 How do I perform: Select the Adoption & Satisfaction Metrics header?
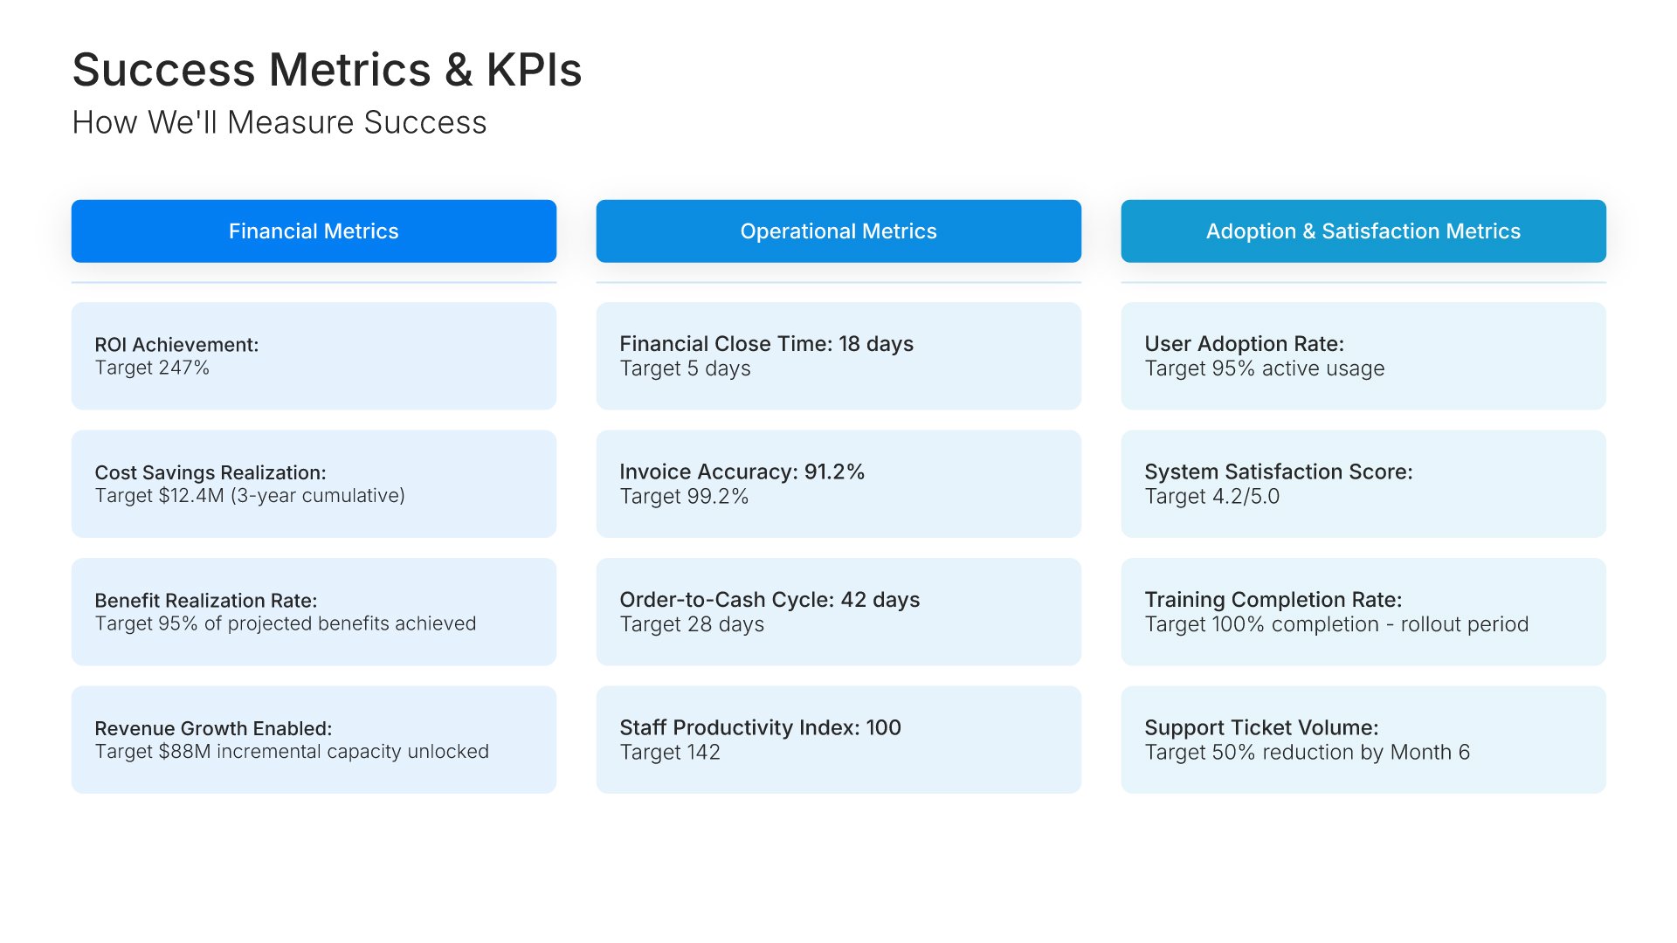click(x=1363, y=231)
